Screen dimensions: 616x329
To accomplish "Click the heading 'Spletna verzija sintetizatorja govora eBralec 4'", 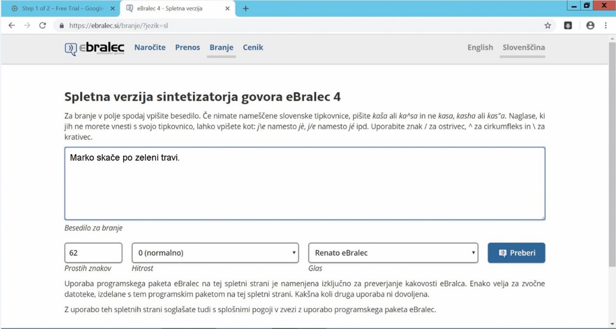I will point(203,97).
